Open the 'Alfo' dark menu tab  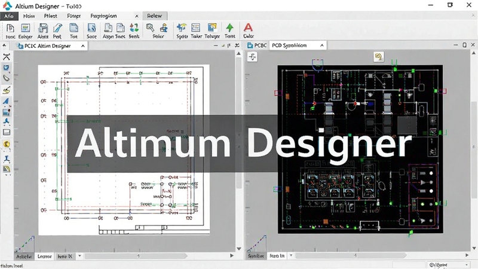[9, 16]
